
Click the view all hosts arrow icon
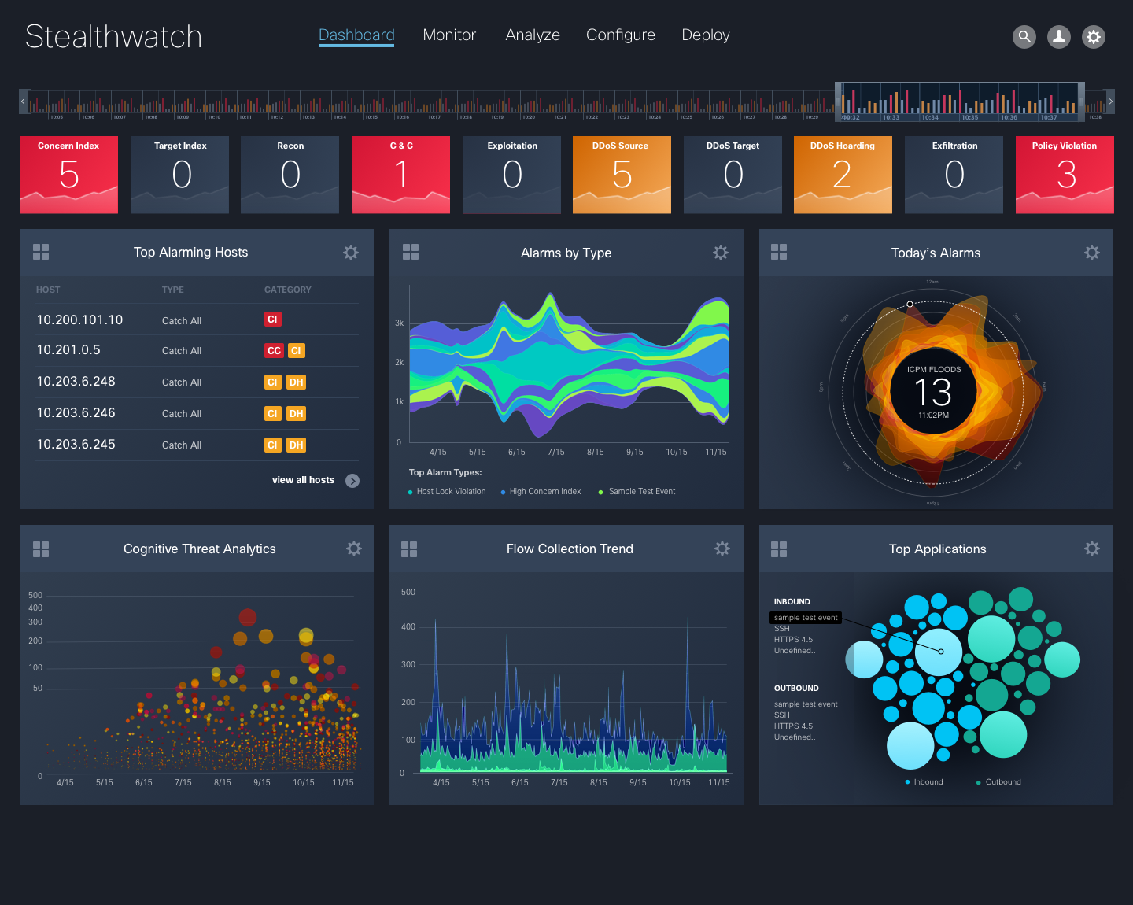(x=352, y=481)
